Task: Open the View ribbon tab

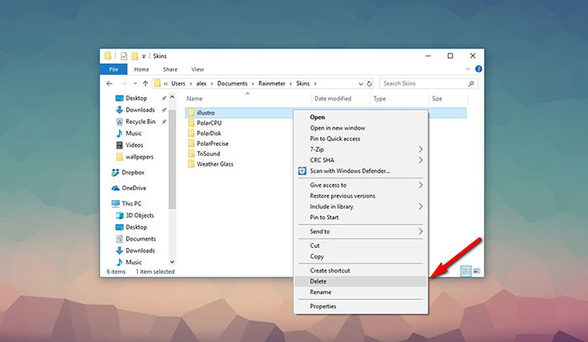Action: [x=197, y=69]
